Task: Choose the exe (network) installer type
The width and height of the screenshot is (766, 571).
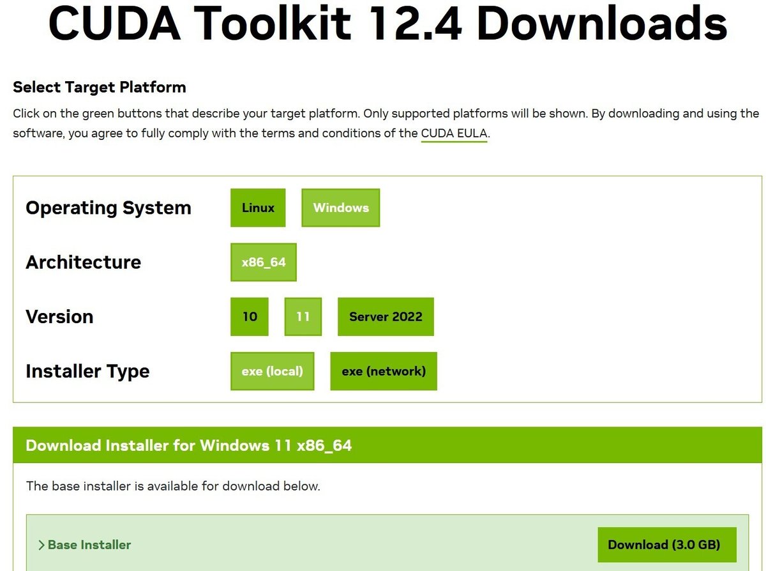Action: click(383, 371)
